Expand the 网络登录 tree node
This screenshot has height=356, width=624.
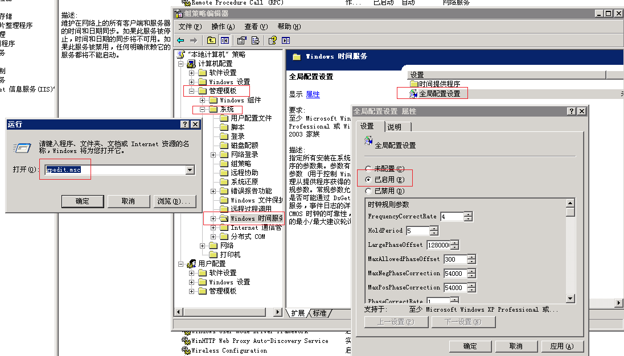214,155
